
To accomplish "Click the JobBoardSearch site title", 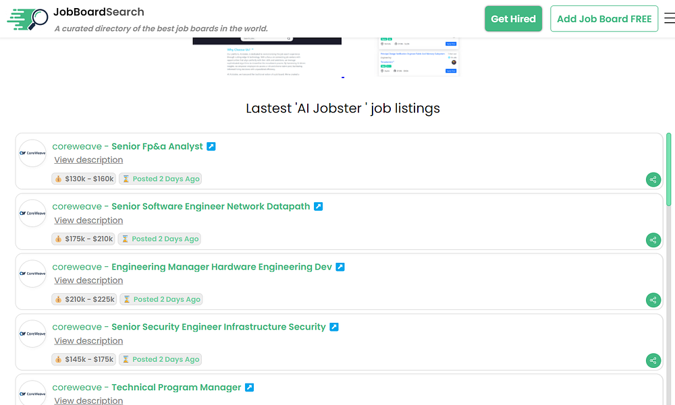I will [x=99, y=12].
